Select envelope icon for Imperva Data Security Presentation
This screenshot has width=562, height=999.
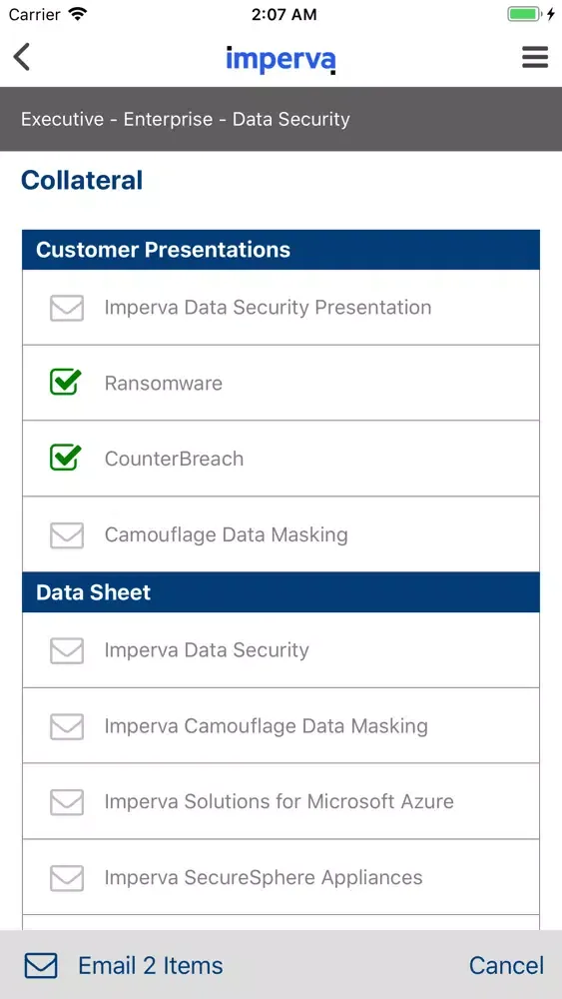pyautogui.click(x=67, y=308)
